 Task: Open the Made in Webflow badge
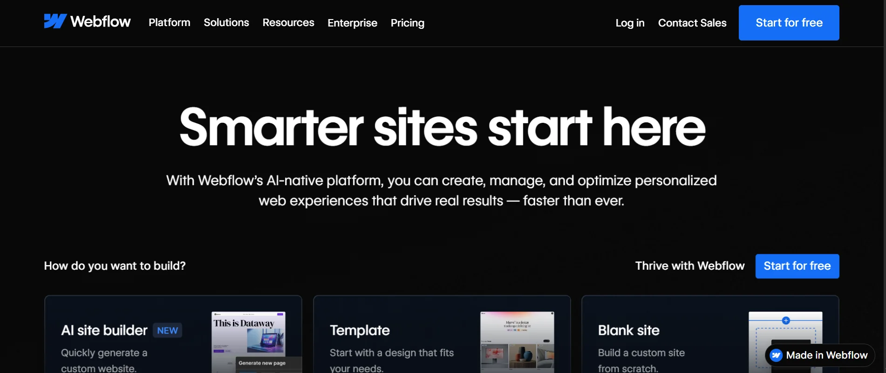click(x=820, y=355)
